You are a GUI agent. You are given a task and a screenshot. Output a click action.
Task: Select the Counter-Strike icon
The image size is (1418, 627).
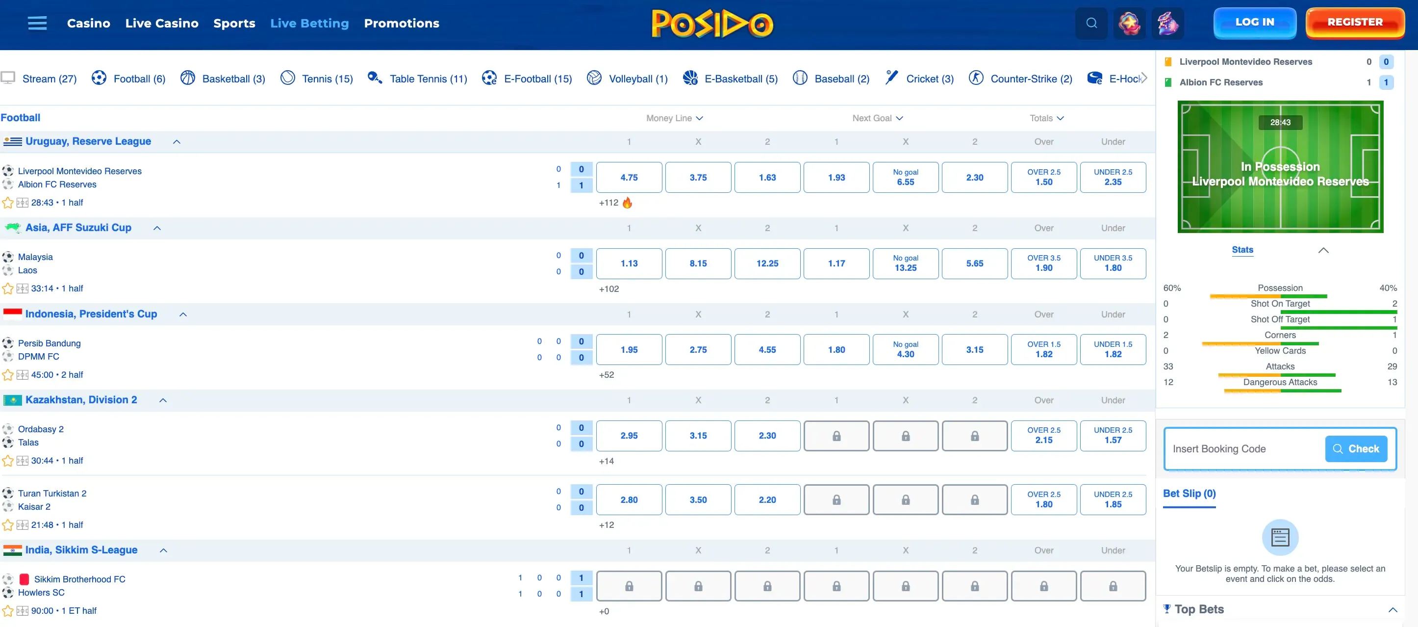976,78
